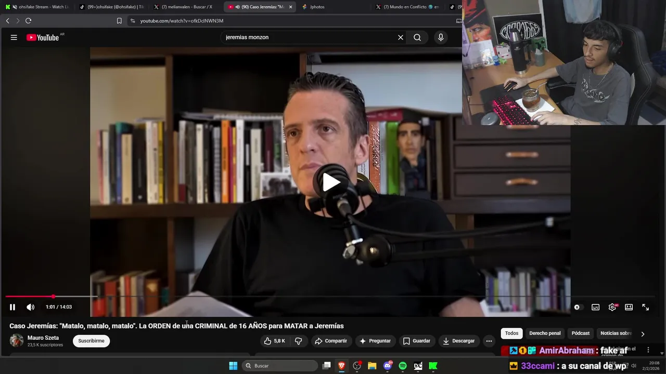The width and height of the screenshot is (666, 374).
Task: Click the '1:01 / 14:03' time display
Action: click(x=59, y=307)
